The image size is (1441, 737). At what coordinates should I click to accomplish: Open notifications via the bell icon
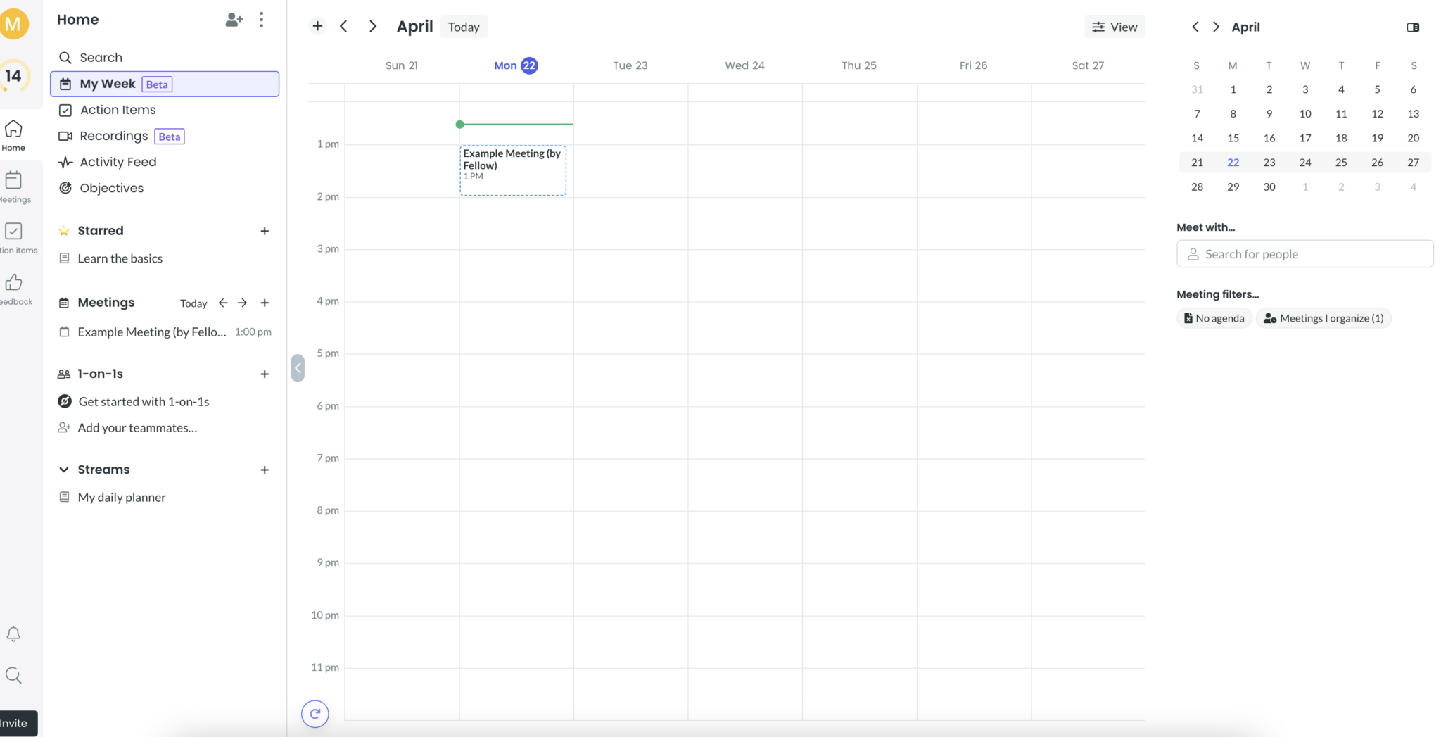[x=13, y=634]
